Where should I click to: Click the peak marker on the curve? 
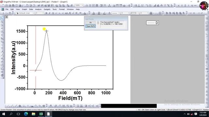[46, 31]
